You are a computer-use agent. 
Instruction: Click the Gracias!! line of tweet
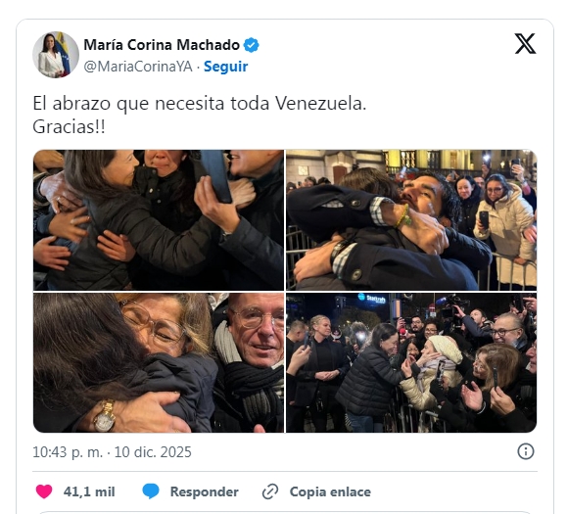pos(70,127)
